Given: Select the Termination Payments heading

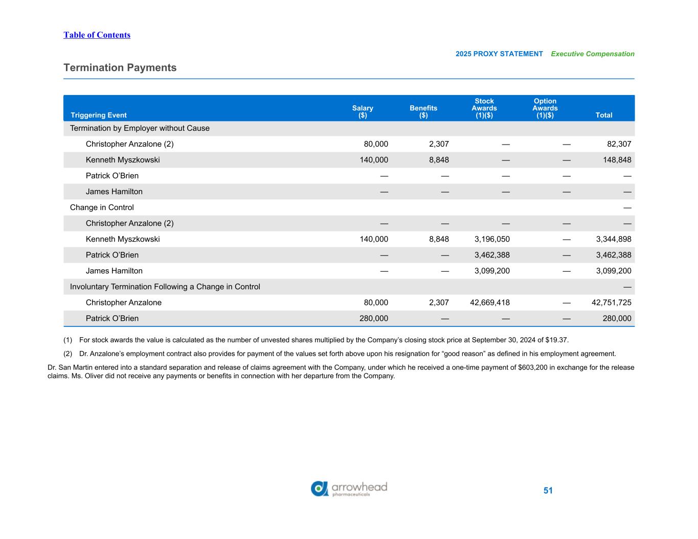Looking at the screenshot, I should click(120, 67).
